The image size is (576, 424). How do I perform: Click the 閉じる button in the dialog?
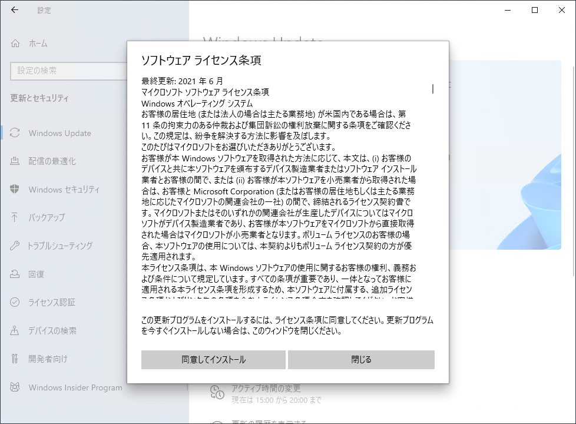pos(361,360)
